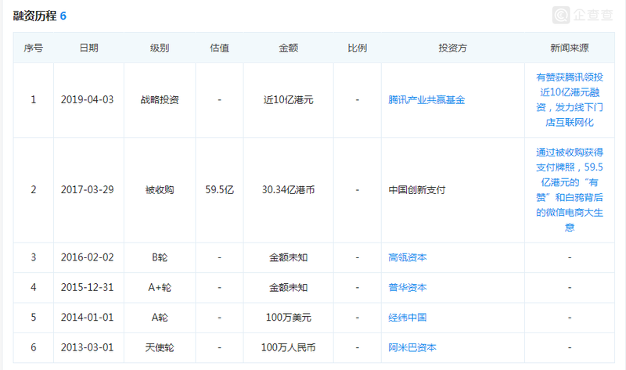The width and height of the screenshot is (626, 370).
Task: Open news article 有赞获腾讯领投近10亿港元融资
Action: pyautogui.click(x=570, y=100)
